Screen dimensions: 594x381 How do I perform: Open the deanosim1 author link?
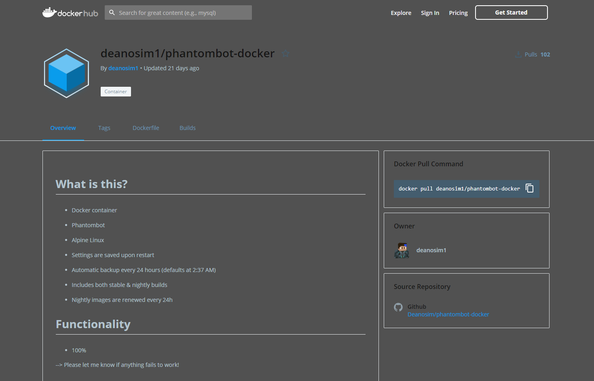(123, 68)
